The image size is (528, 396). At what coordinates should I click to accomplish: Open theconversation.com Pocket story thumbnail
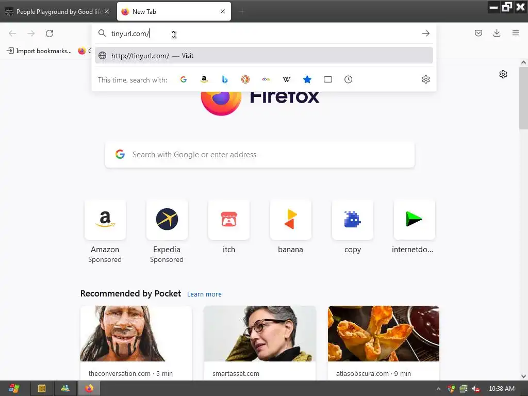(136, 334)
